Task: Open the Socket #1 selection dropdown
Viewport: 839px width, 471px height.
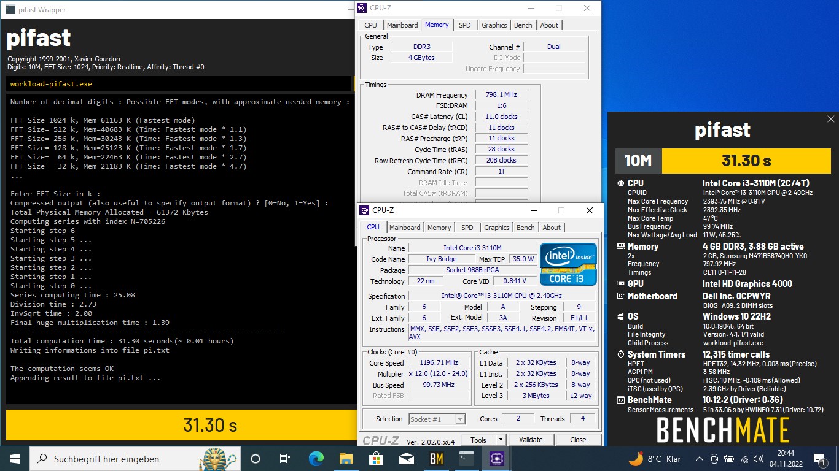Action: coord(437,419)
